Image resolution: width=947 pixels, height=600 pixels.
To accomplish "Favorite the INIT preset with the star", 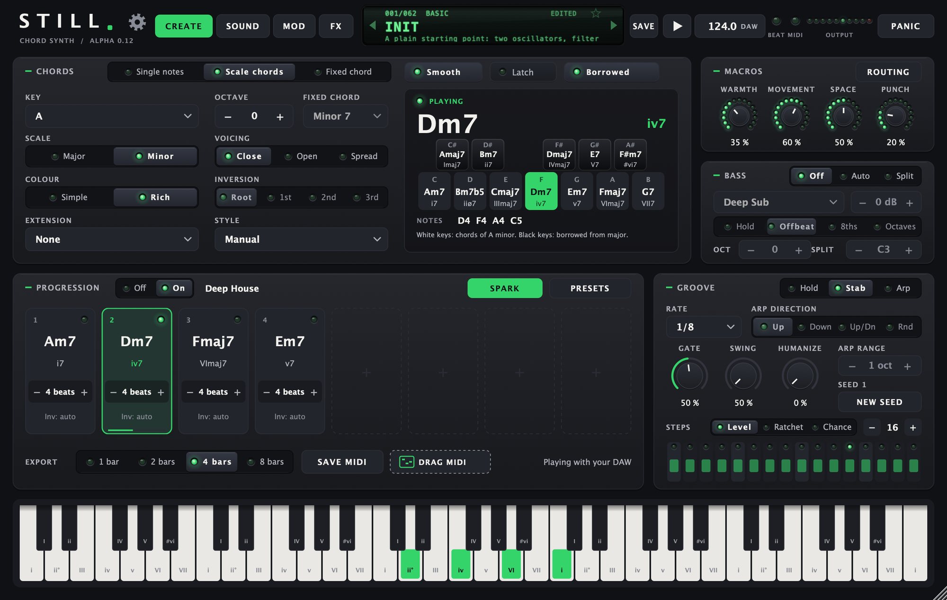I will pyautogui.click(x=596, y=13).
